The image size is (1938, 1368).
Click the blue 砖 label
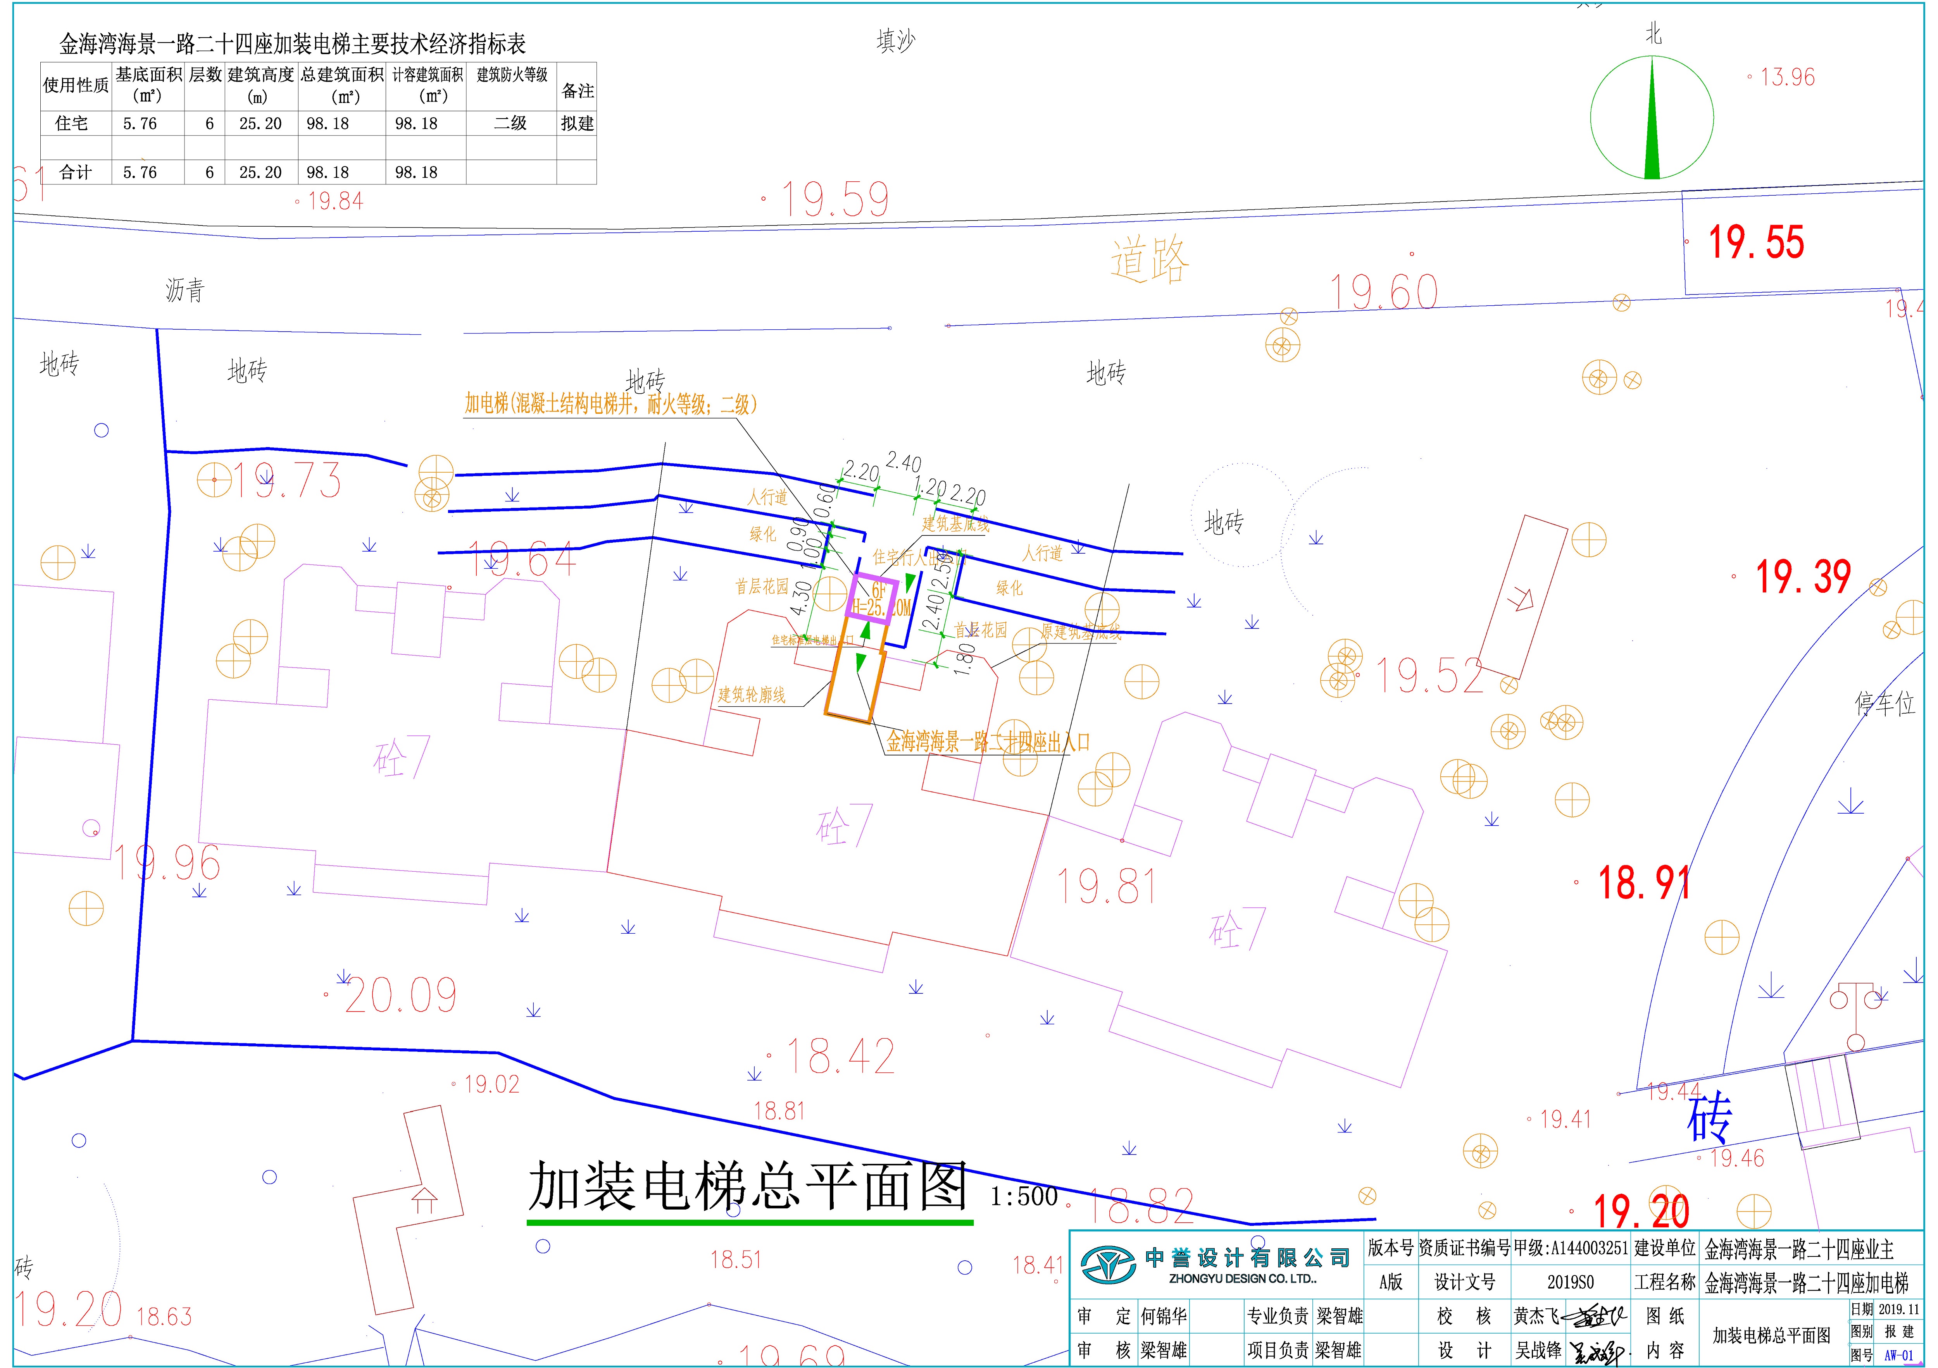(x=1709, y=1117)
